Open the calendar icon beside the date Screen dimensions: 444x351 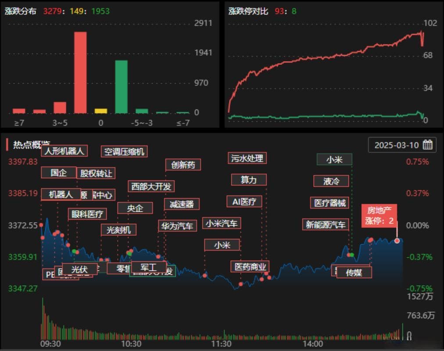pos(427,145)
